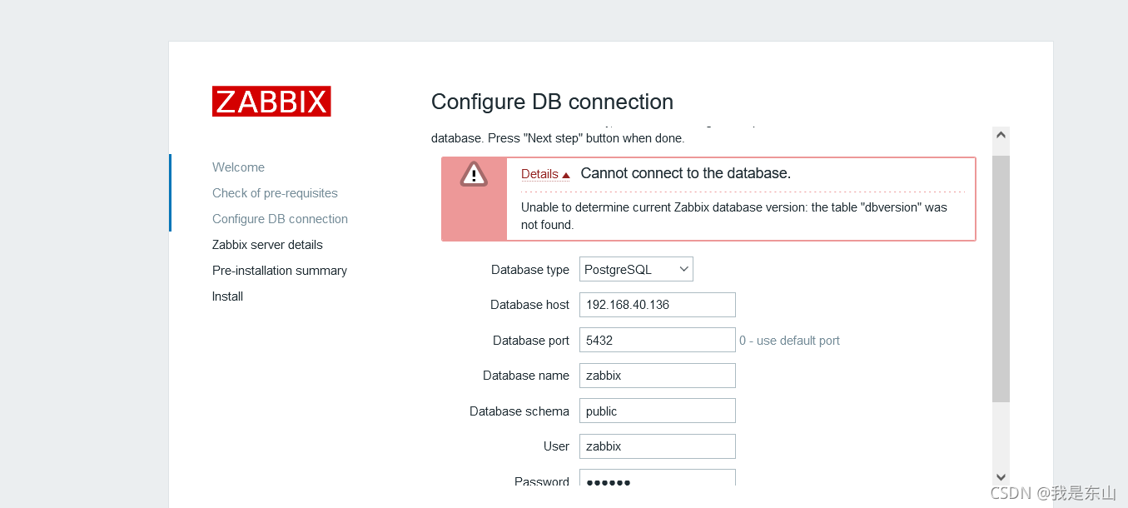Click the 'Database type' label
The image size is (1128, 508).
click(x=530, y=270)
